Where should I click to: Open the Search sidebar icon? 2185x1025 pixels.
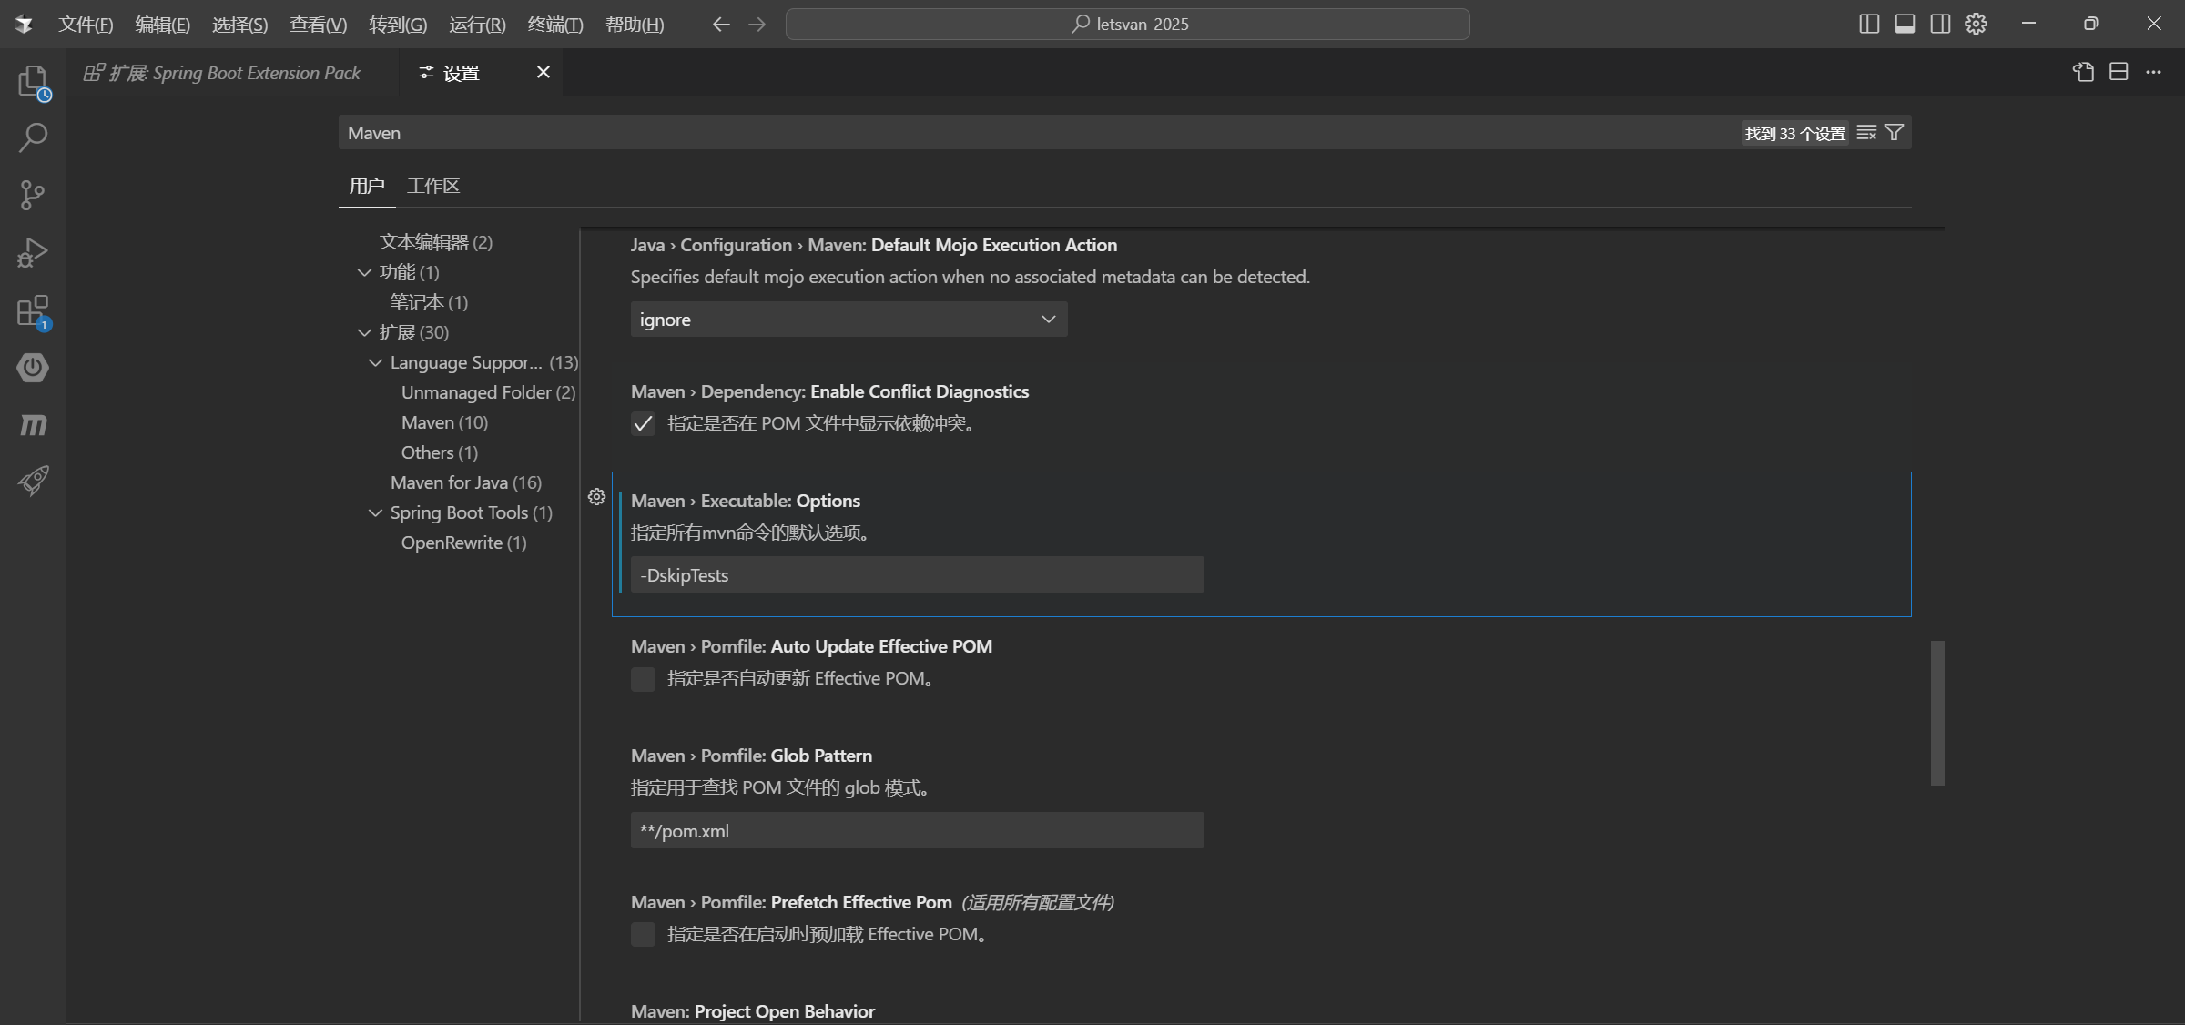click(x=34, y=137)
